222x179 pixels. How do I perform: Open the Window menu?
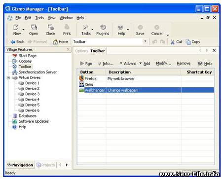tap(66, 18)
